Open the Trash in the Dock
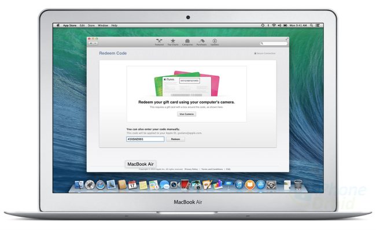The width and height of the screenshot is (376, 230). [298, 185]
